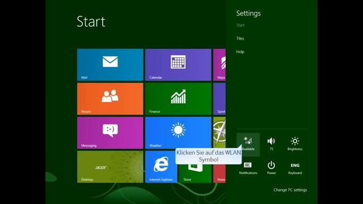Click the WLAN network Available icon
This screenshot has width=363, height=204.
pos(248,144)
